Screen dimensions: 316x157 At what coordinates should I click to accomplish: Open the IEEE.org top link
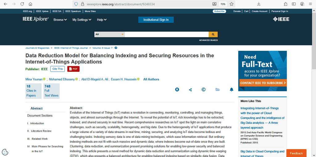coord(28,11)
